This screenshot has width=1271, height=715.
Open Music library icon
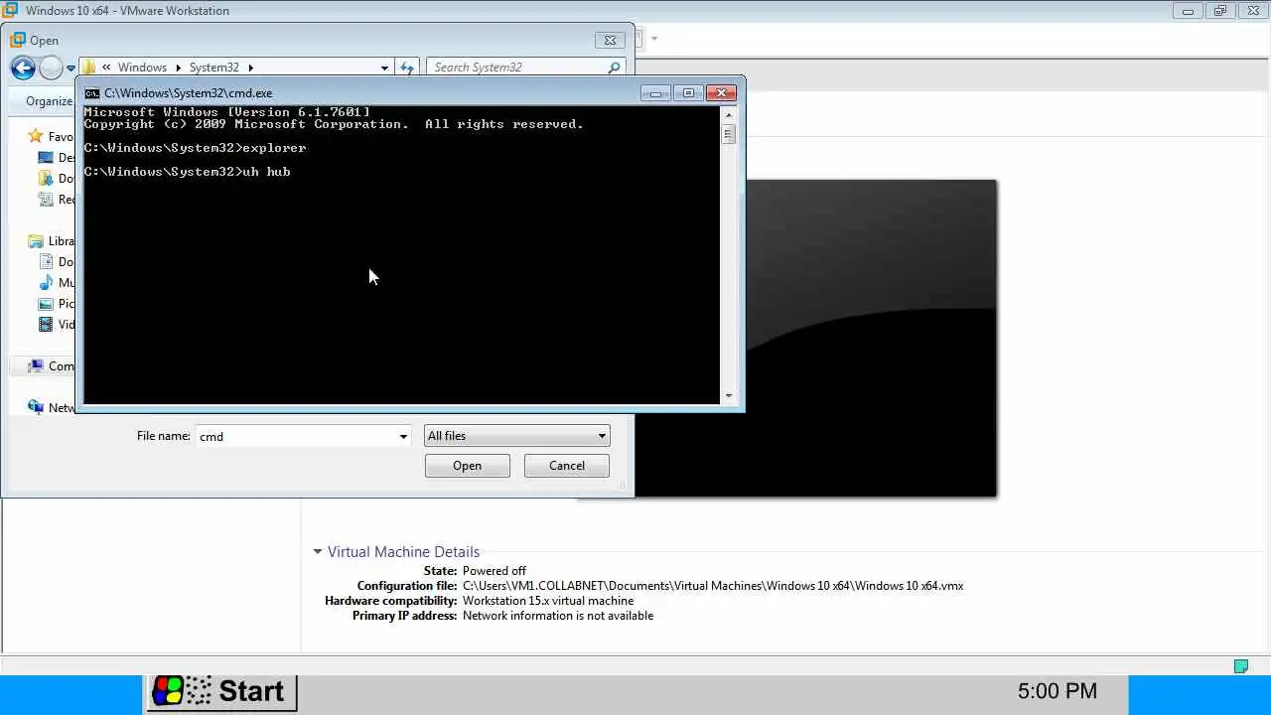46,283
